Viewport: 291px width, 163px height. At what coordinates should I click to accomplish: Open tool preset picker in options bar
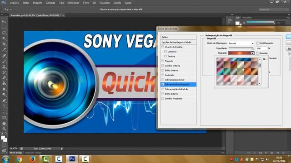pyautogui.click(x=8, y=9)
